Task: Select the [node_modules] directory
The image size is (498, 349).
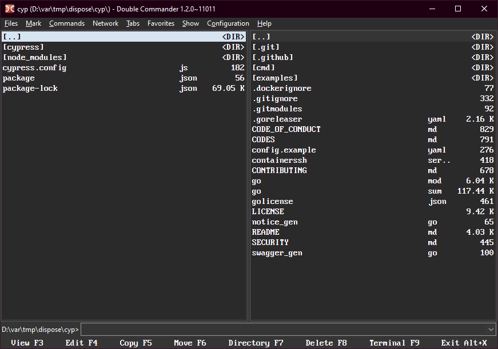Action: 35,57
